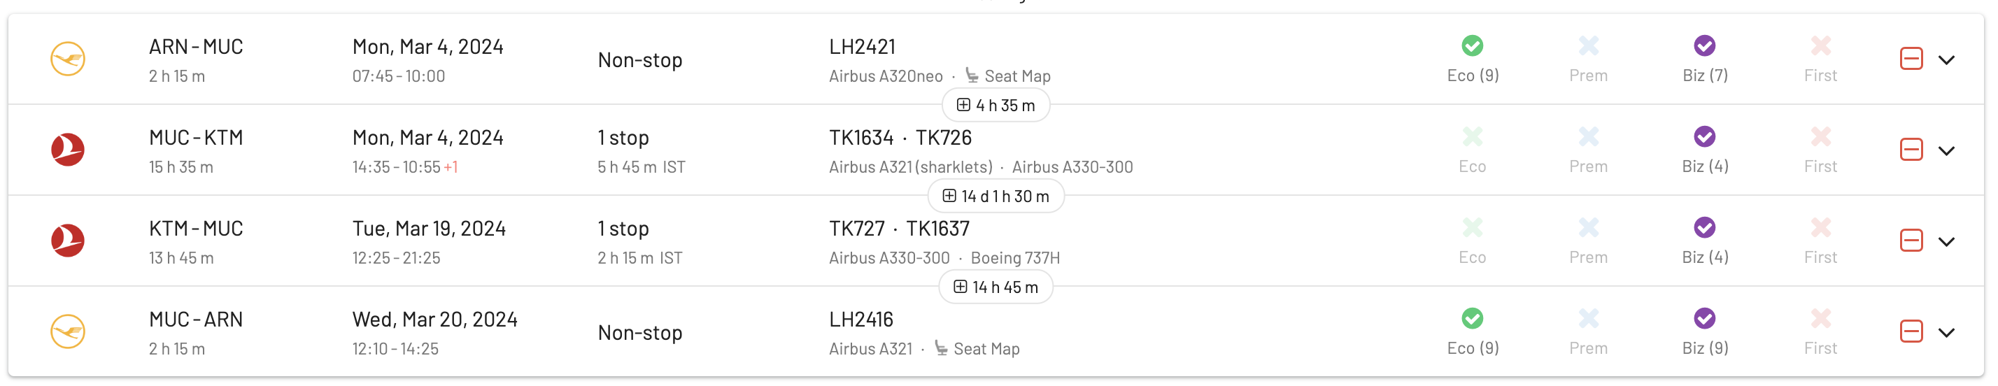Click the 14 d 1 h 30 m gap badge

(996, 196)
